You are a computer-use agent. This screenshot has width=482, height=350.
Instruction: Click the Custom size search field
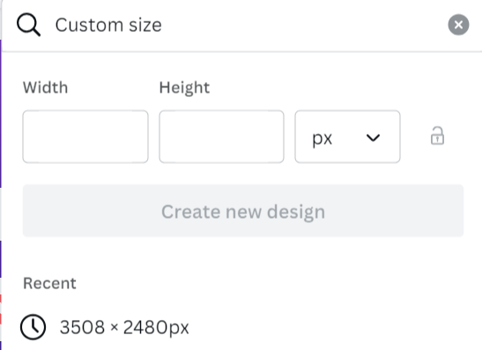coord(243,25)
